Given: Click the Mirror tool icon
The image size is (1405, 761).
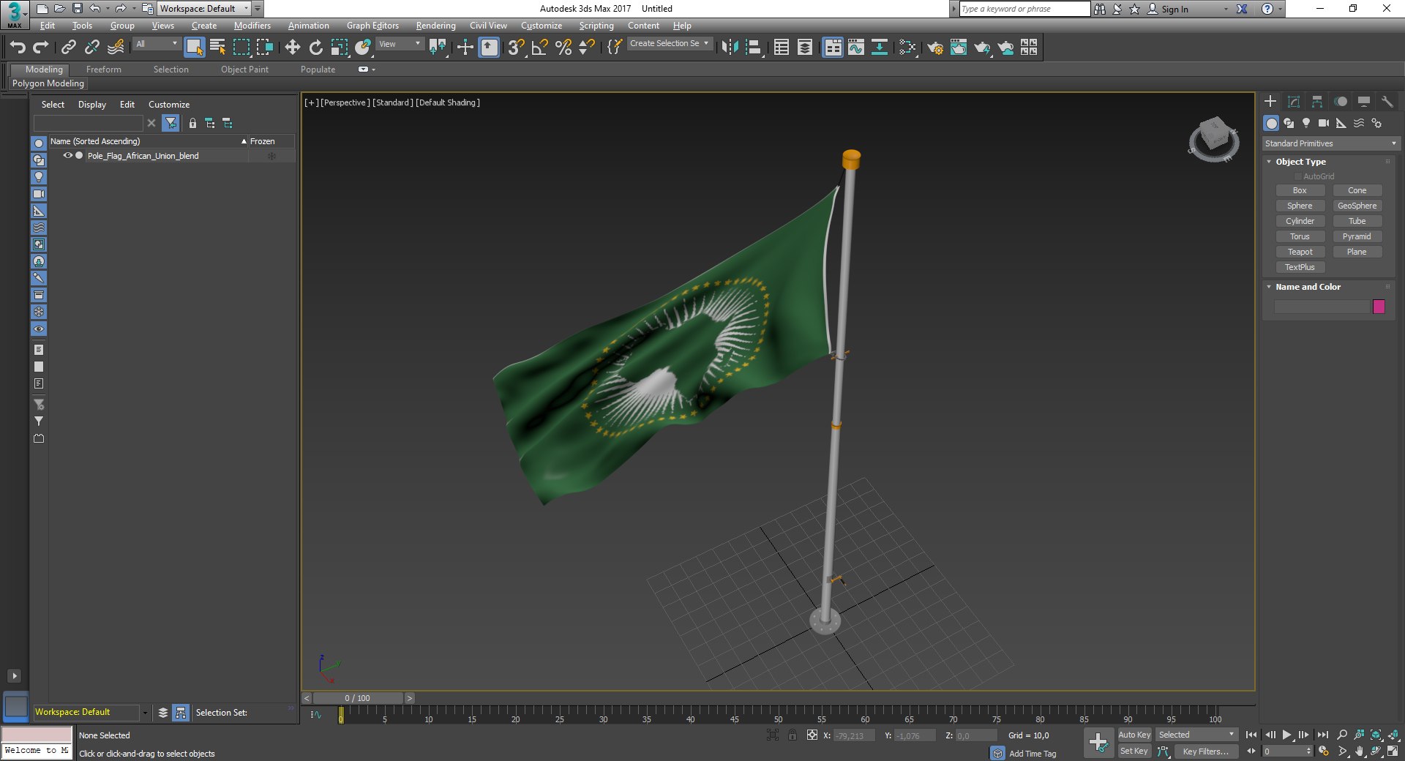Looking at the screenshot, I should 730,48.
